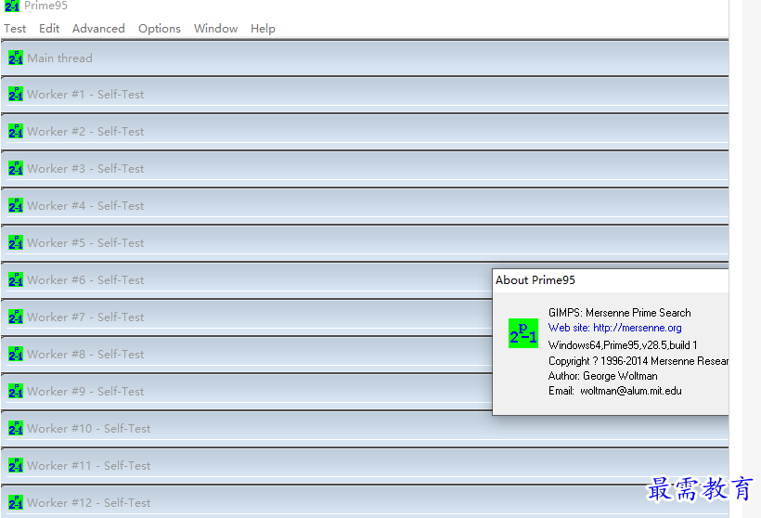Open the Options menu
This screenshot has height=518, width=761.
pos(160,29)
